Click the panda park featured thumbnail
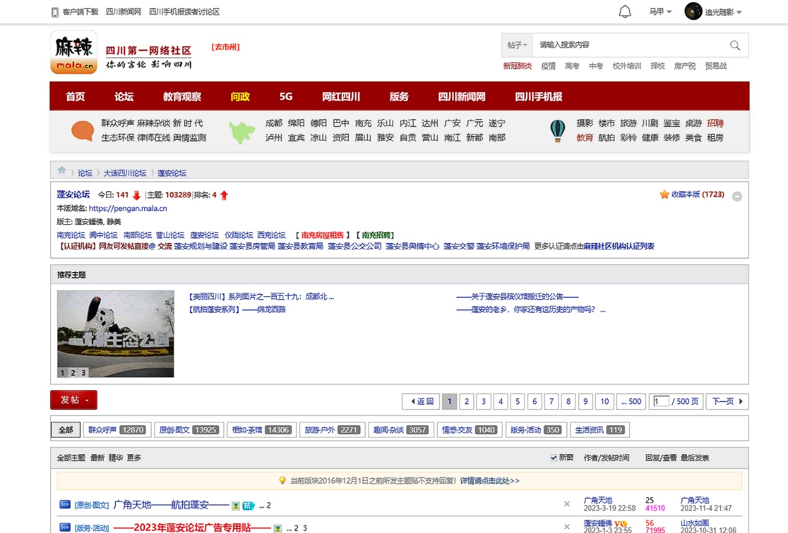Image resolution: width=788 pixels, height=533 pixels. coord(115,333)
